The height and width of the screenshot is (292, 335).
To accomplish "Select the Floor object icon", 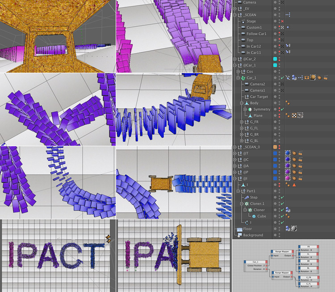I will pos(239,229).
